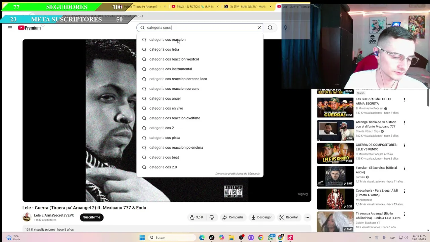Viewport: 430px width, 242px height.
Task: Open options for 'Las GUERRAS de LELE' video
Action: point(404,100)
